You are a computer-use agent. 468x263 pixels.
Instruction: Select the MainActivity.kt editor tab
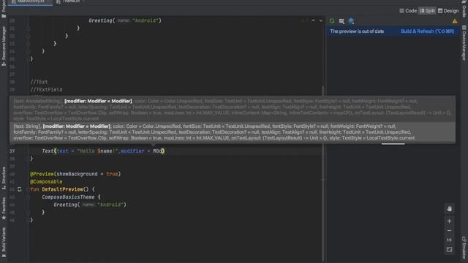[30, 1]
